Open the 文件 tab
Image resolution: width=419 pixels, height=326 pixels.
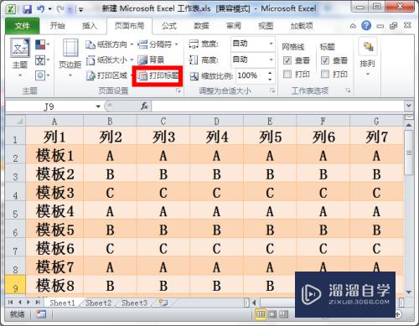tap(23, 26)
